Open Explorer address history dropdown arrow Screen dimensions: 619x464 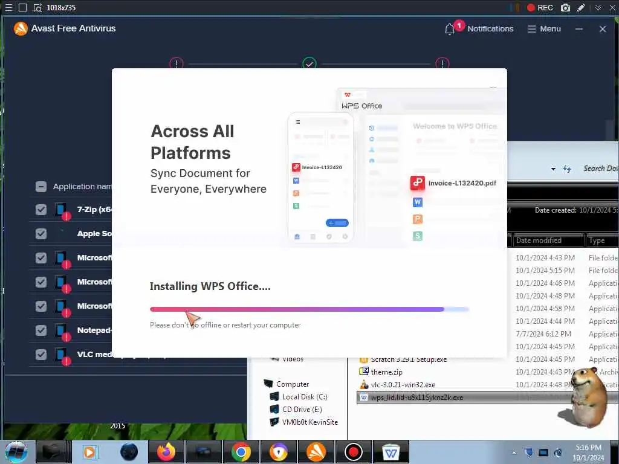[x=554, y=169]
